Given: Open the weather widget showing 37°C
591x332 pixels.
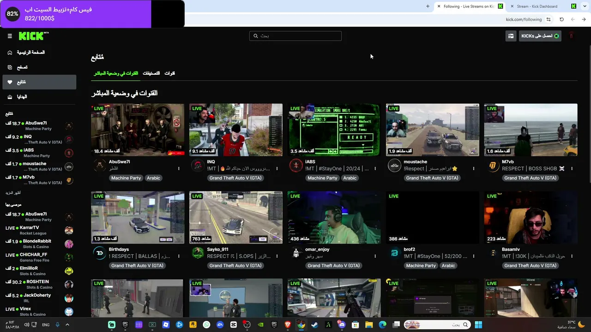Looking at the screenshot, I should [572, 325].
